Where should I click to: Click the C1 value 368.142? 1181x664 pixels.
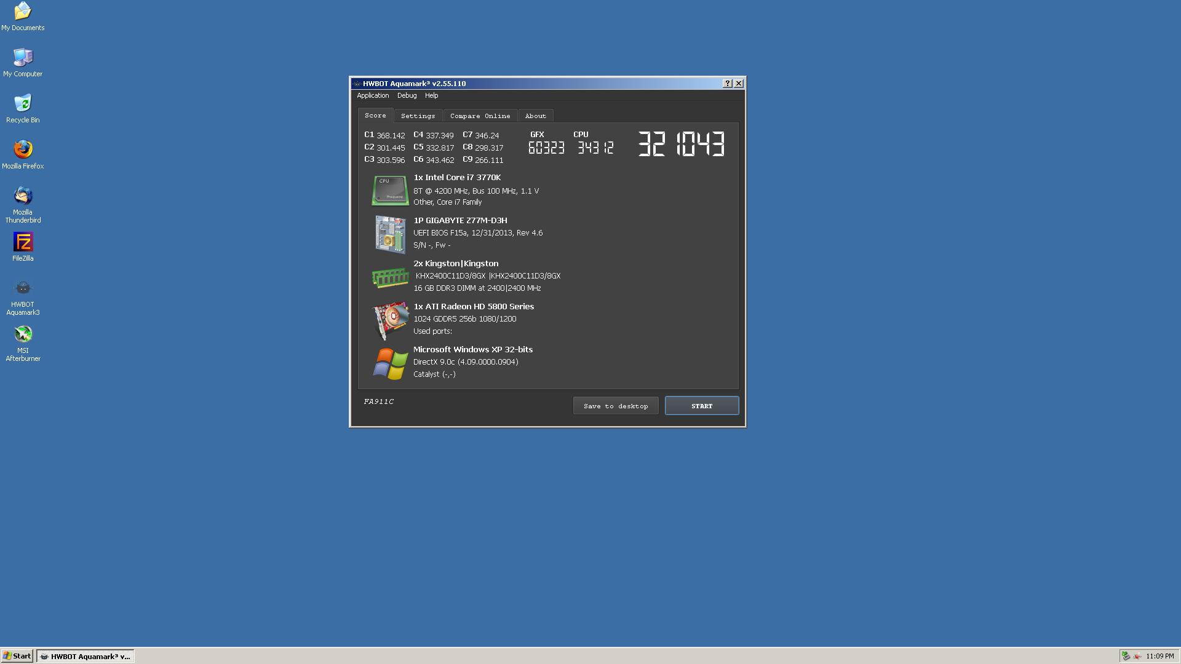point(391,135)
